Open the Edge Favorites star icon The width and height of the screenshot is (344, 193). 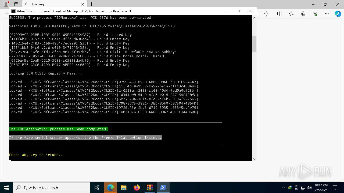pos(291,14)
